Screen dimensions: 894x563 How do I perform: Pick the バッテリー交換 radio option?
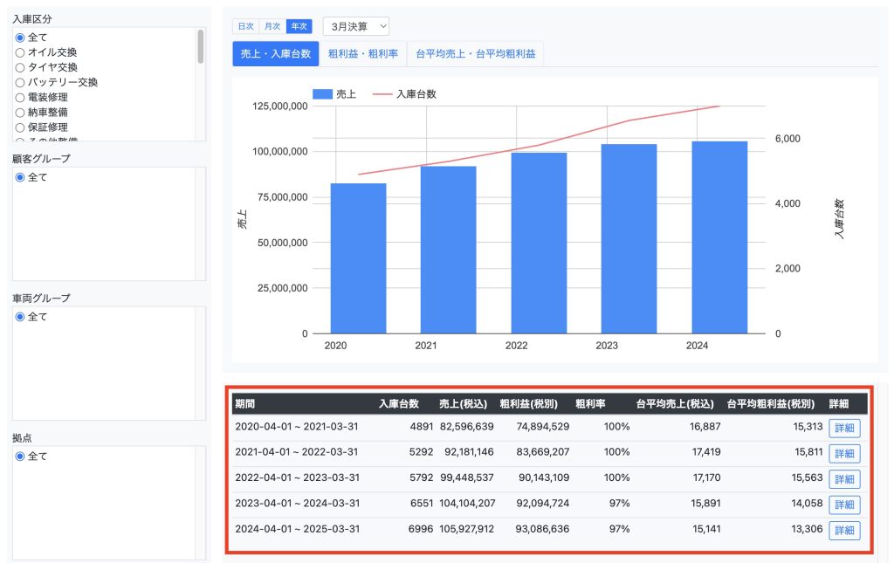[x=20, y=82]
